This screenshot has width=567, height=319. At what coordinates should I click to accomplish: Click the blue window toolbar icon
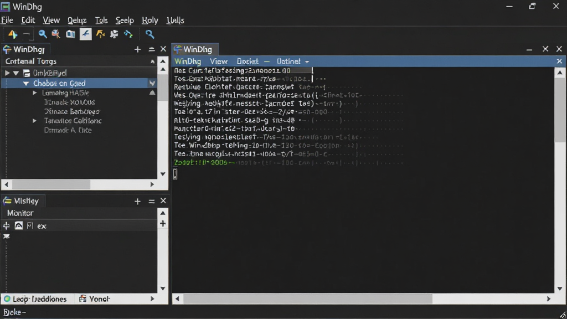[70, 34]
